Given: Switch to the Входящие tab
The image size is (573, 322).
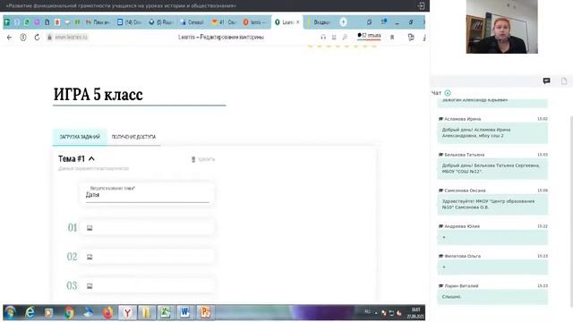Looking at the screenshot, I should tap(320, 22).
